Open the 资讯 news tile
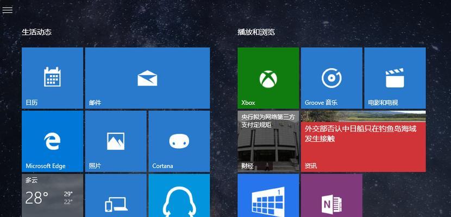The width and height of the screenshot is (451, 217). pyautogui.click(x=364, y=141)
